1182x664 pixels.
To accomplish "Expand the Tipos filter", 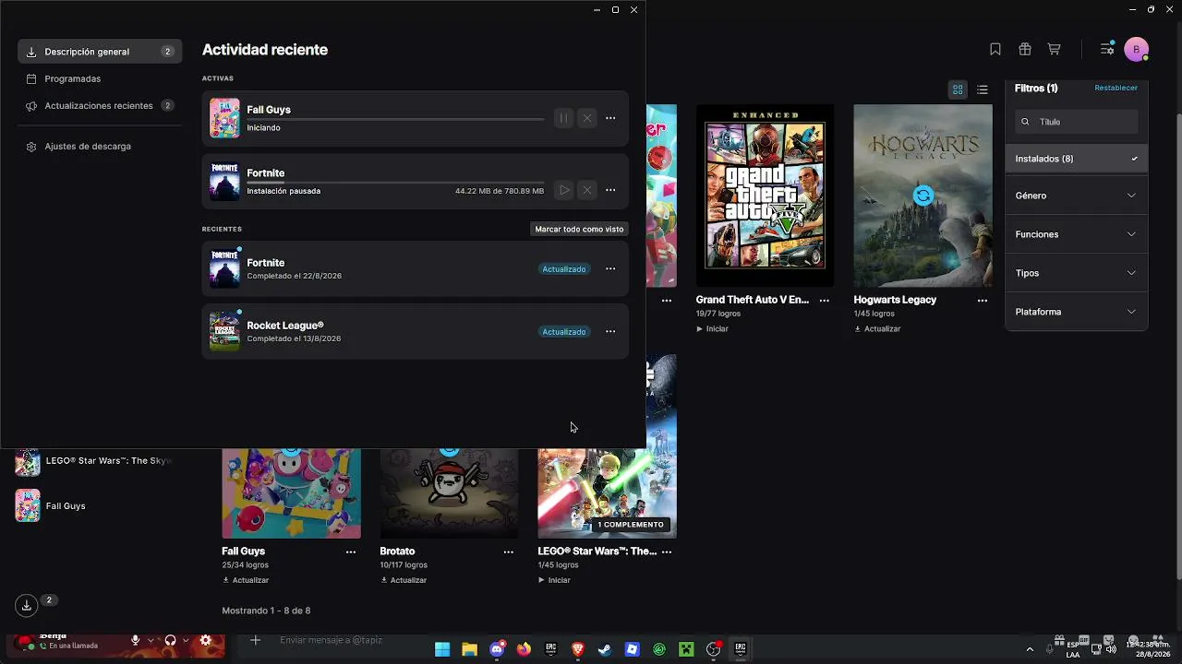I will (1077, 273).
